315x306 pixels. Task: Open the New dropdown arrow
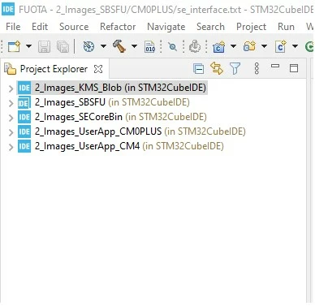click(x=28, y=46)
